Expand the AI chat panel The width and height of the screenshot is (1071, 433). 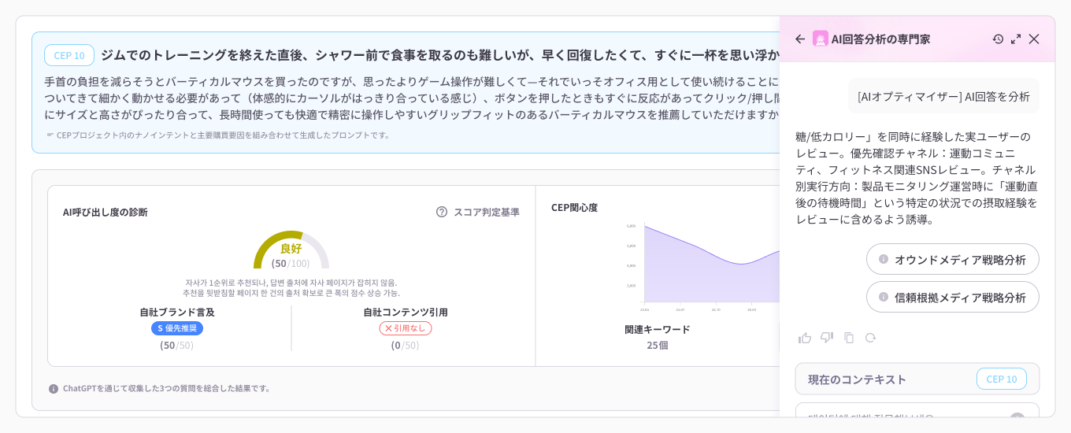(1016, 39)
